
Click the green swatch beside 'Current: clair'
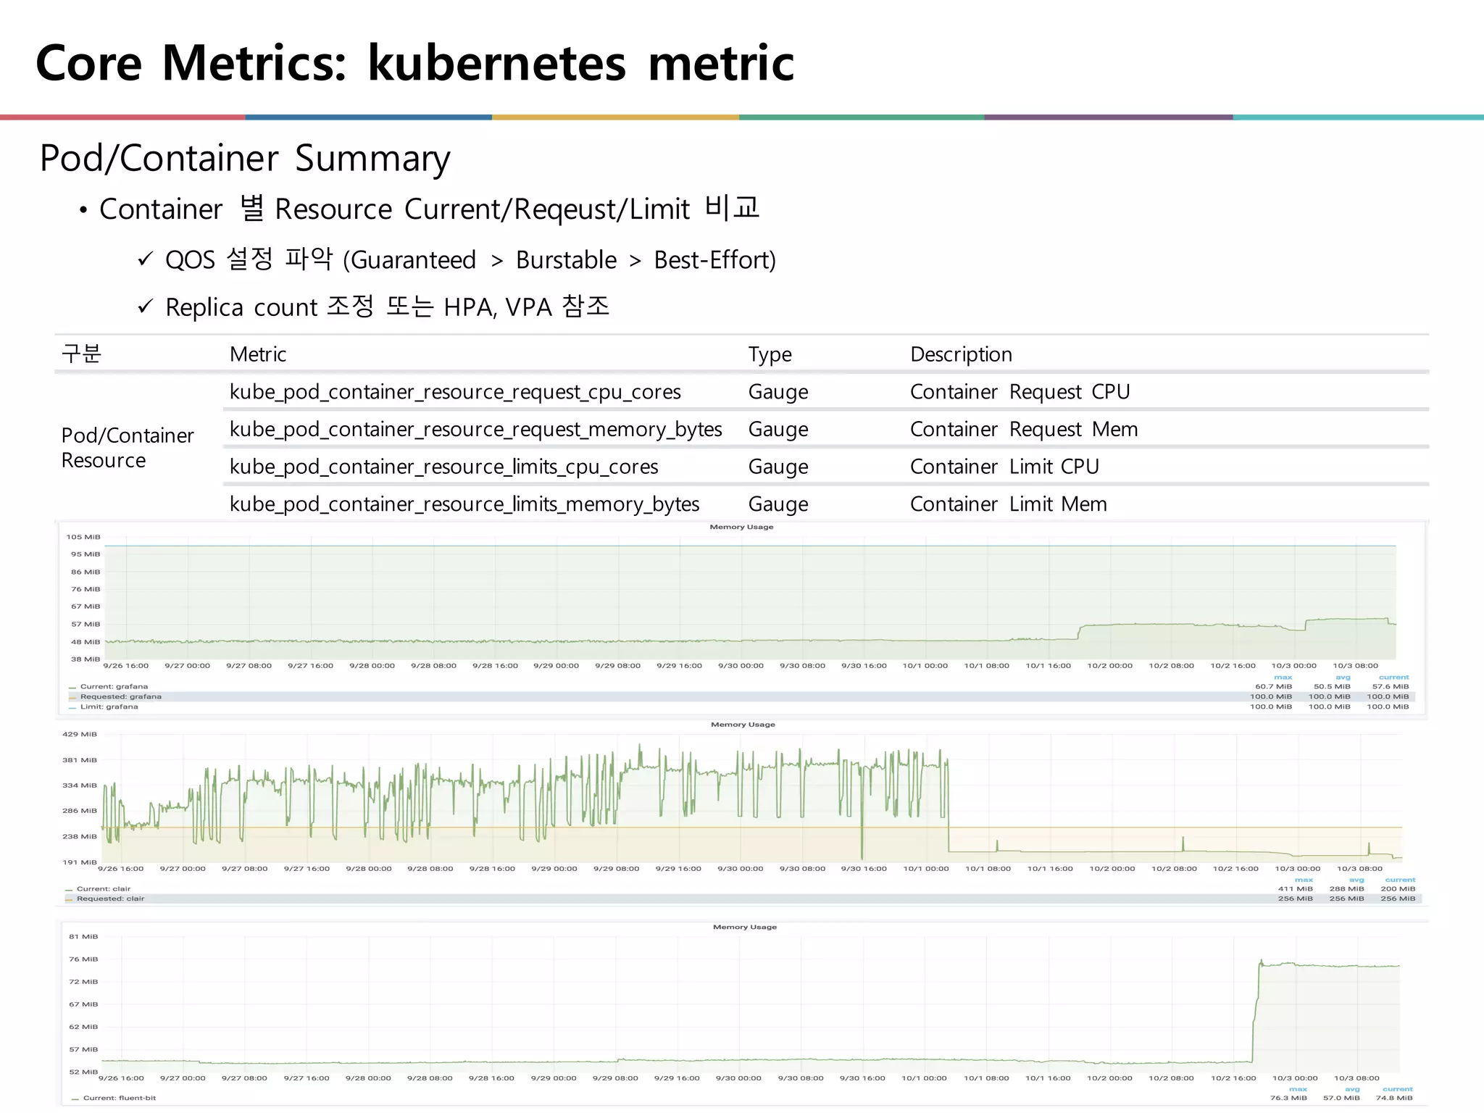tap(69, 889)
